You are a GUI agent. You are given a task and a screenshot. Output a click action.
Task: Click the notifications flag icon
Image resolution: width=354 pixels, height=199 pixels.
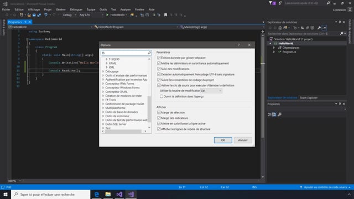(x=272, y=3)
